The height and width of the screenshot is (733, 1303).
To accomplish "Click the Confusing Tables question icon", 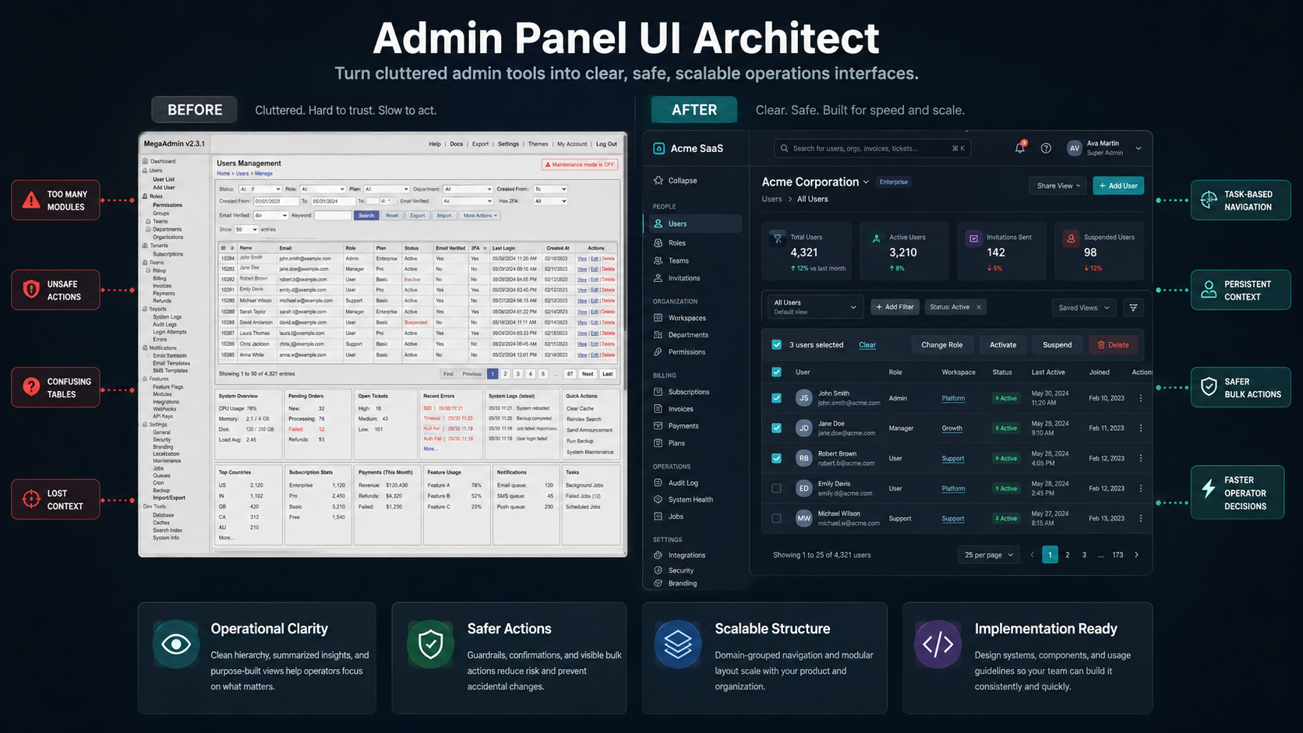I will pyautogui.click(x=31, y=387).
